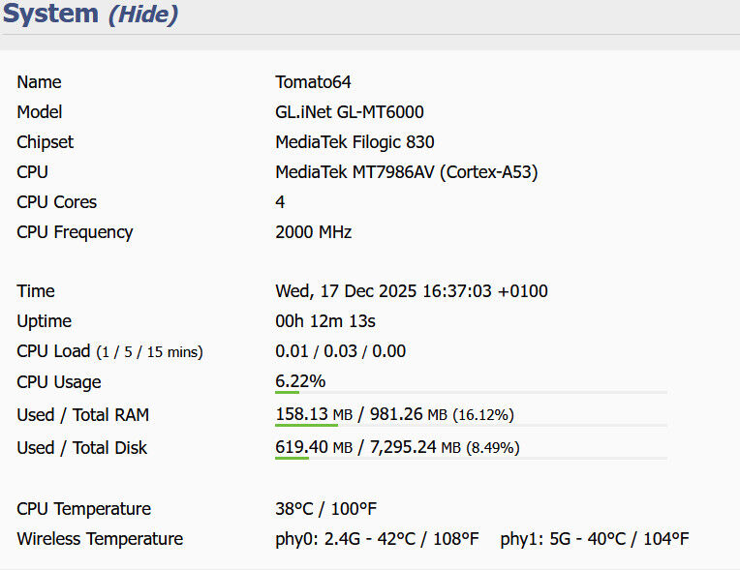Screen dimensions: 740x570
Task: Click the CPU Load averages value
Action: click(x=340, y=351)
